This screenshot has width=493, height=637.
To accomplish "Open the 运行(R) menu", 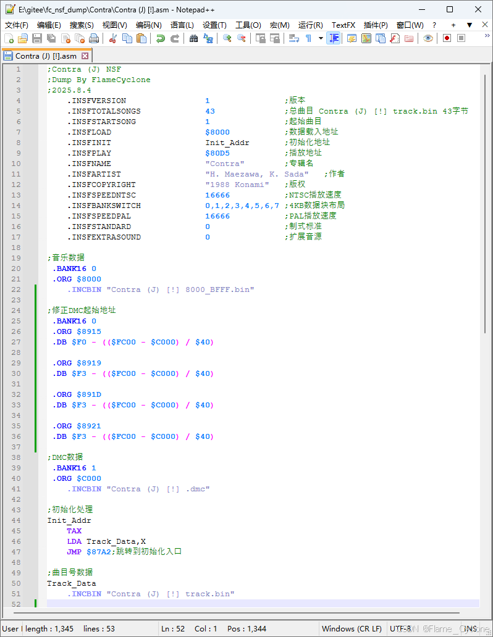I will coord(310,25).
